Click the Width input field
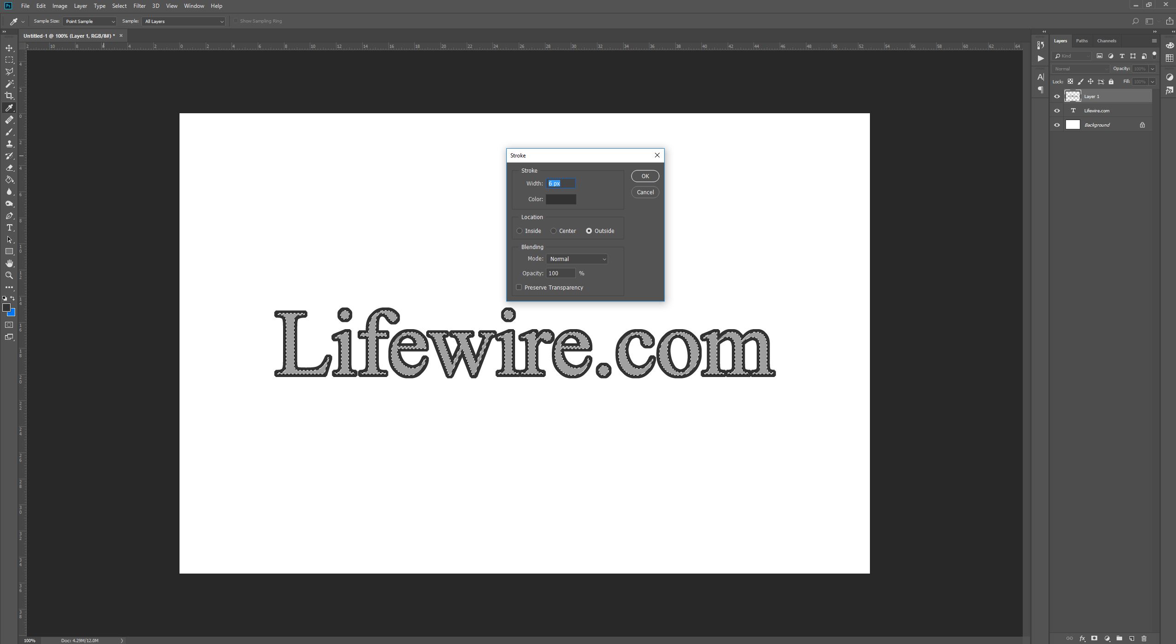The height and width of the screenshot is (644, 1176). (559, 183)
